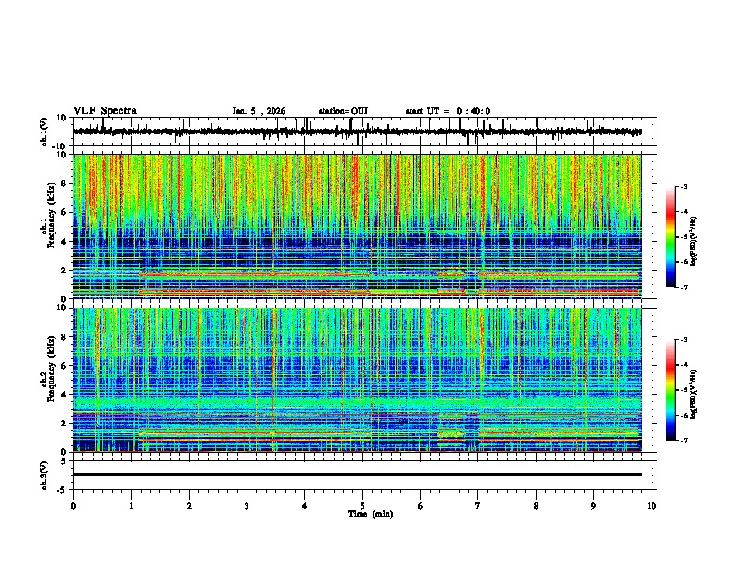Click the ch.2 "Frequency (kHz)" axis label

[x=51, y=369]
